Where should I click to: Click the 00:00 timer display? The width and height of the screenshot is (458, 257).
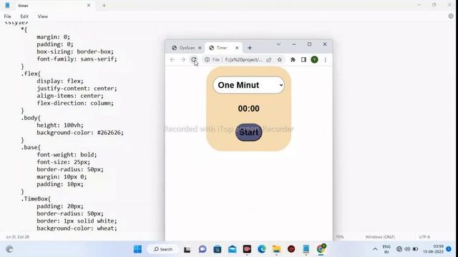tap(248, 109)
